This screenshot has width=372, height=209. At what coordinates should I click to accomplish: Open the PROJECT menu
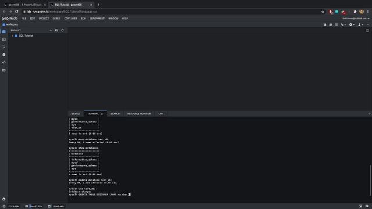point(44,19)
